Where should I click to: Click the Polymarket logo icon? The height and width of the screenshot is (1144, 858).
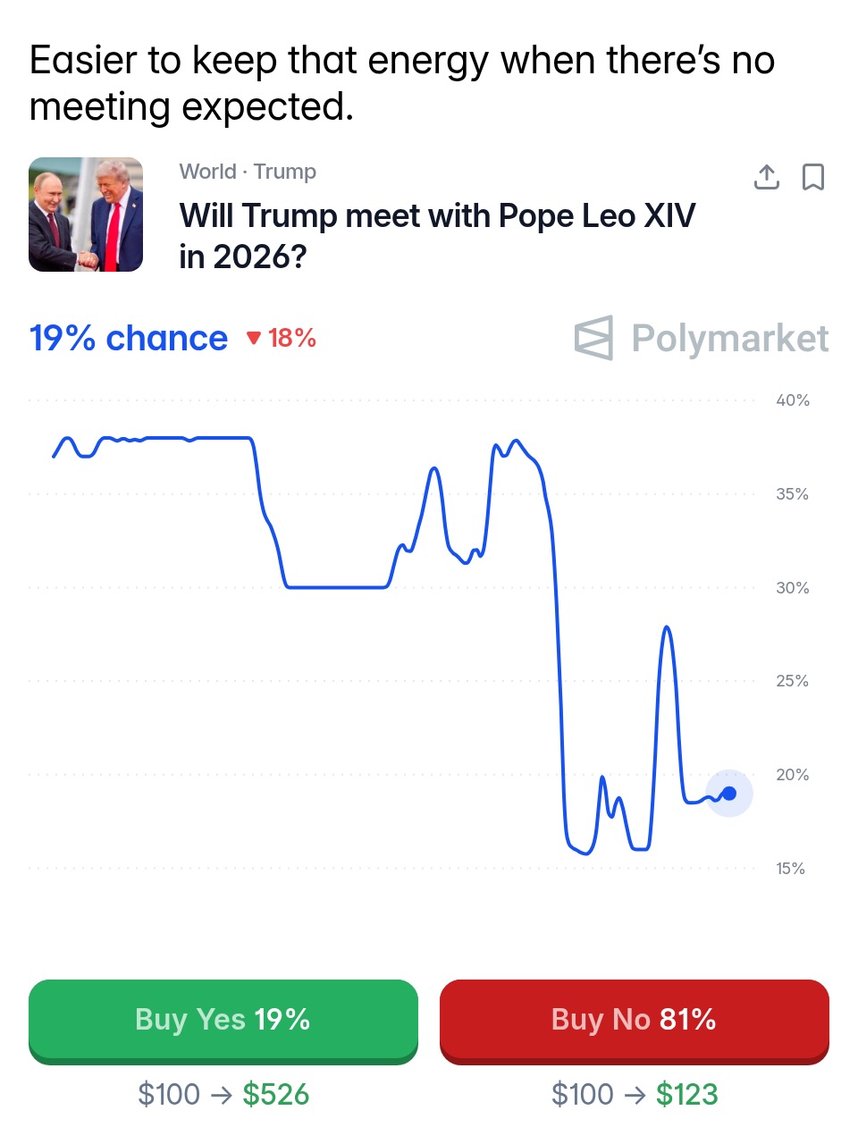pos(593,338)
